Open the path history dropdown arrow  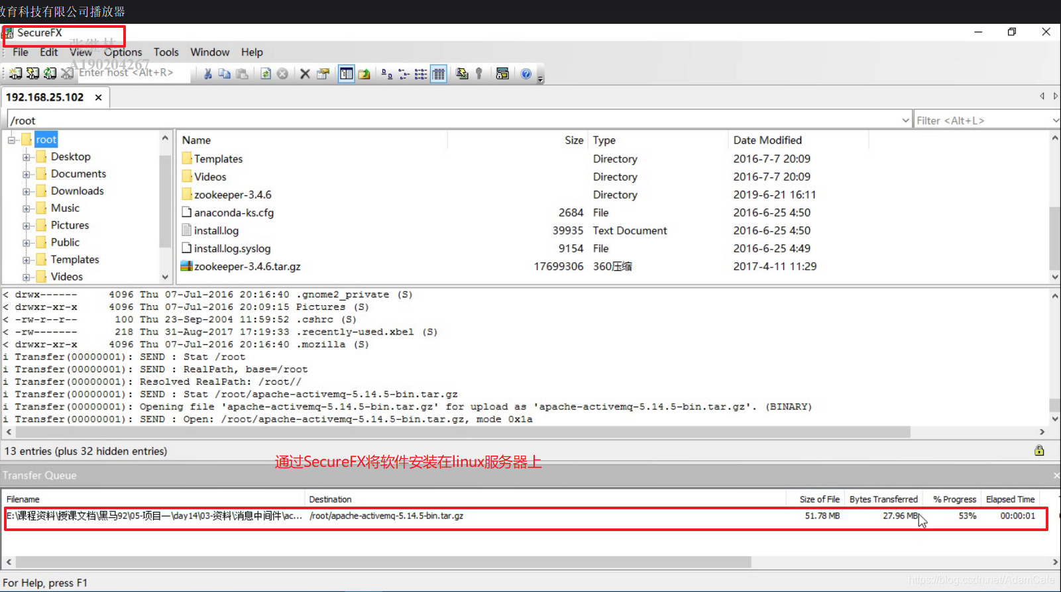906,121
